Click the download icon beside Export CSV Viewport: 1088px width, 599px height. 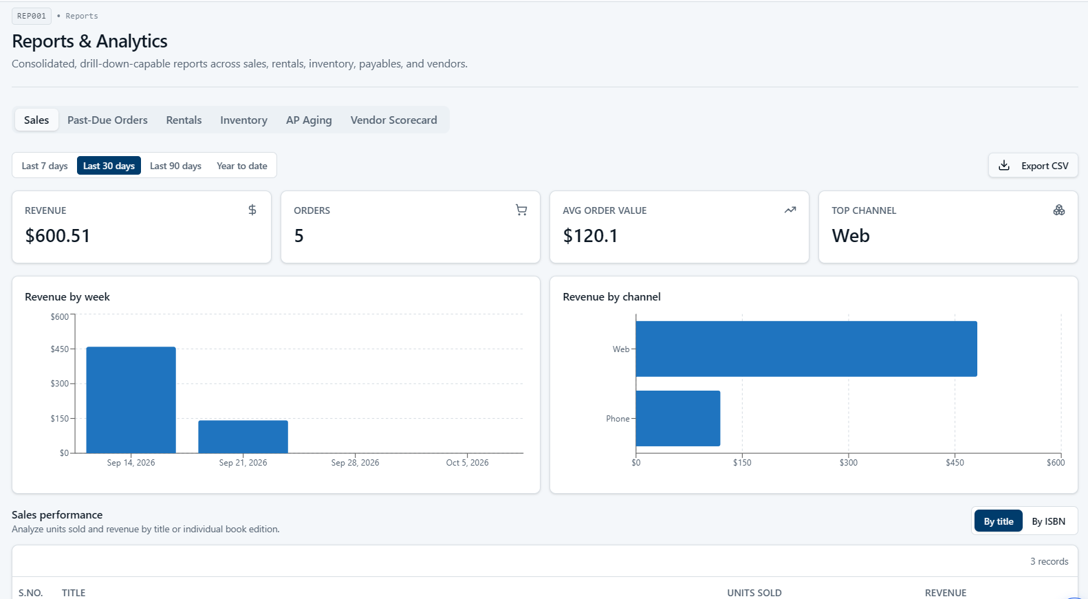(1004, 165)
